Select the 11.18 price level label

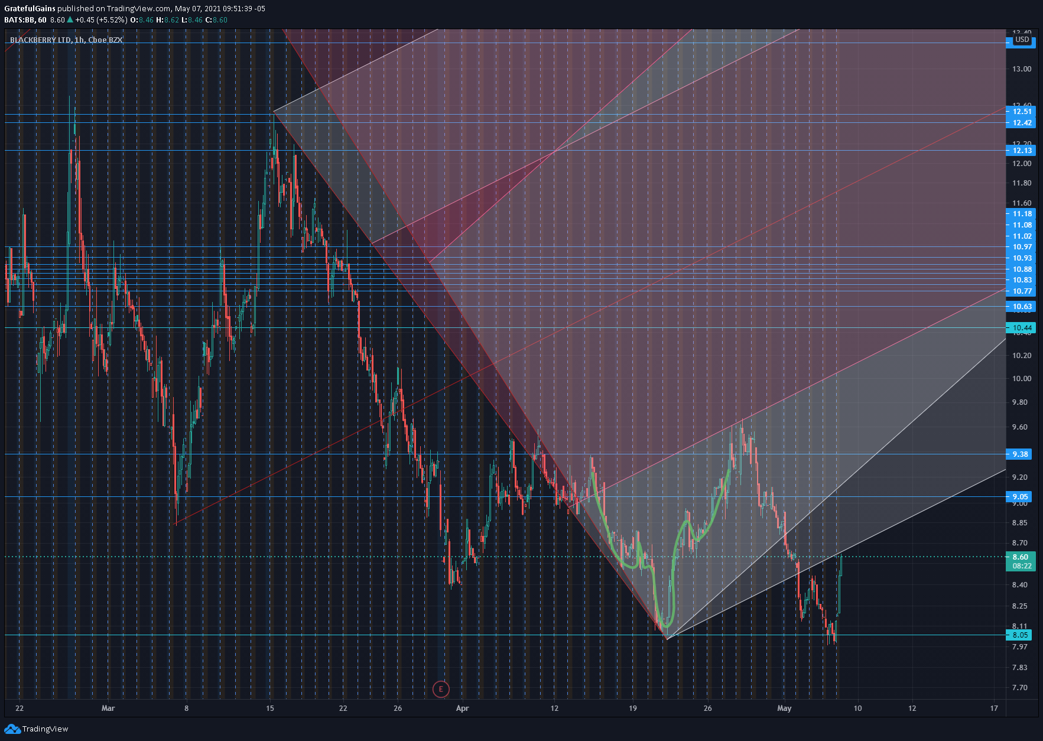click(x=1021, y=214)
